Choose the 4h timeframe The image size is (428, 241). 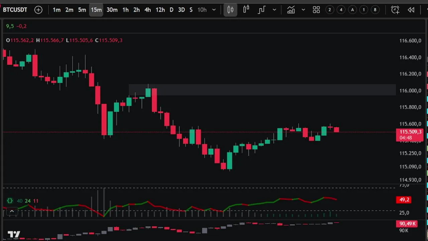coord(147,10)
